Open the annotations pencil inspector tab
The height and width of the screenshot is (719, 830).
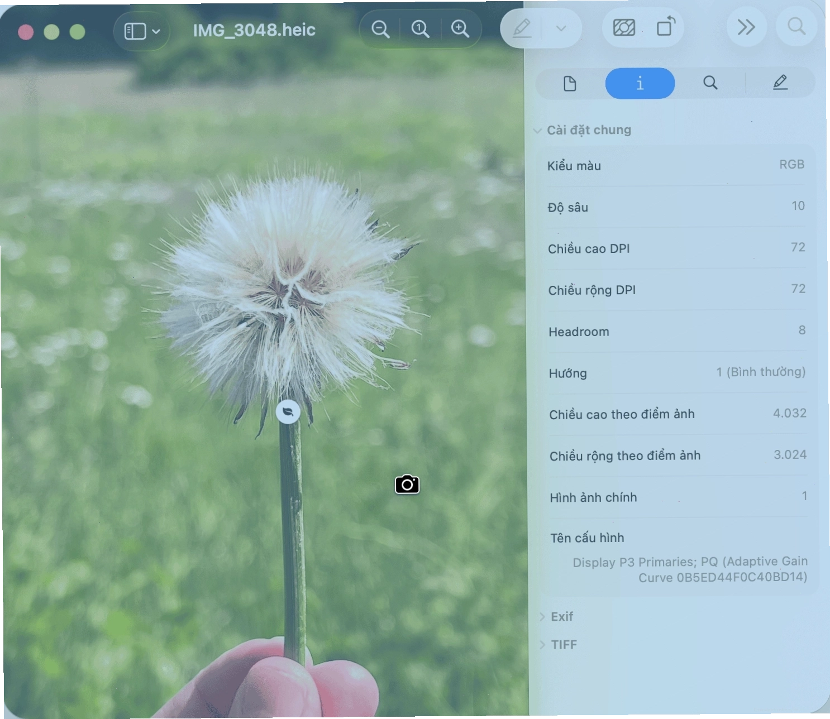780,83
